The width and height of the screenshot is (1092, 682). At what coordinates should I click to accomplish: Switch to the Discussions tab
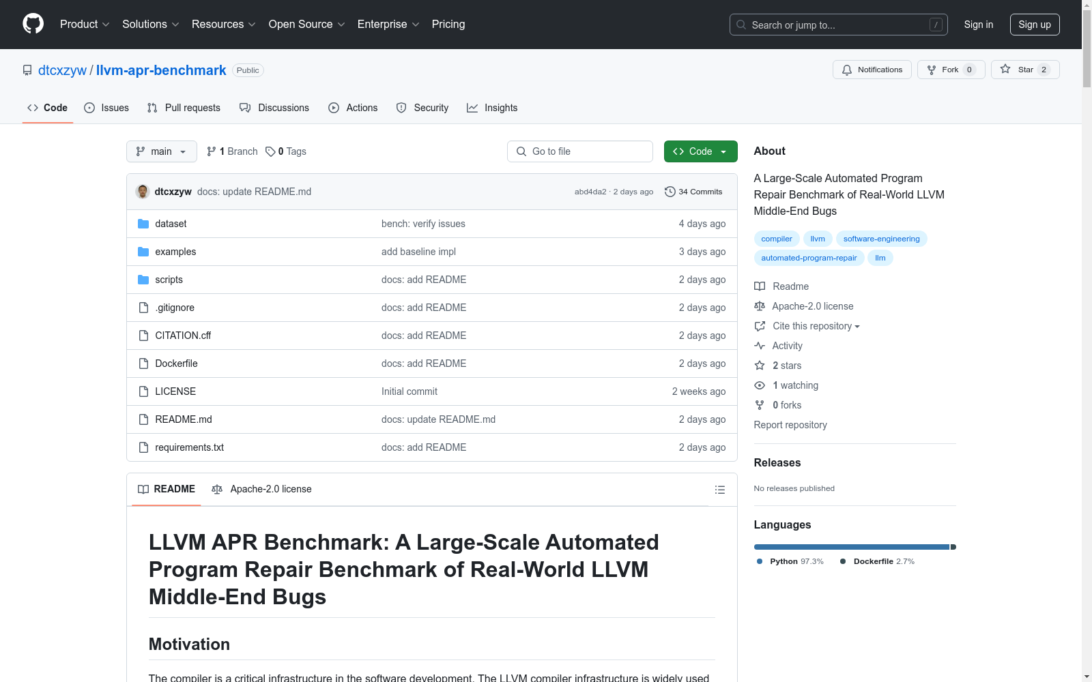274,108
